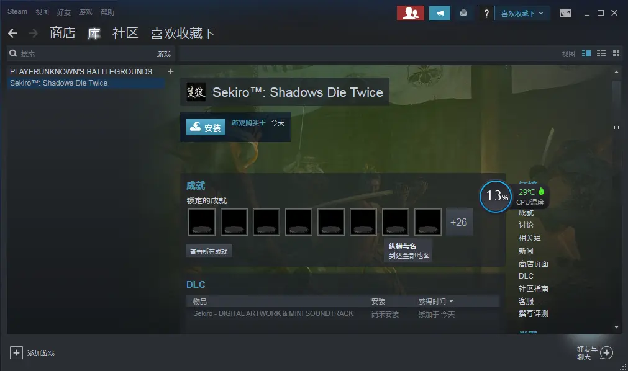Open the 好友与聊天 plus icon
Screen dimensions: 628x371
click(x=606, y=353)
